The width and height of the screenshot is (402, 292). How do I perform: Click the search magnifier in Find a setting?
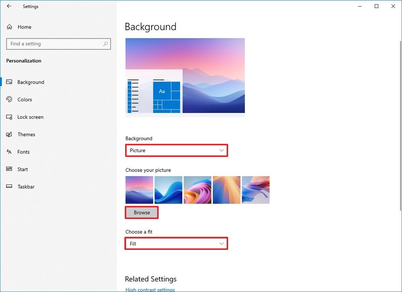106,43
